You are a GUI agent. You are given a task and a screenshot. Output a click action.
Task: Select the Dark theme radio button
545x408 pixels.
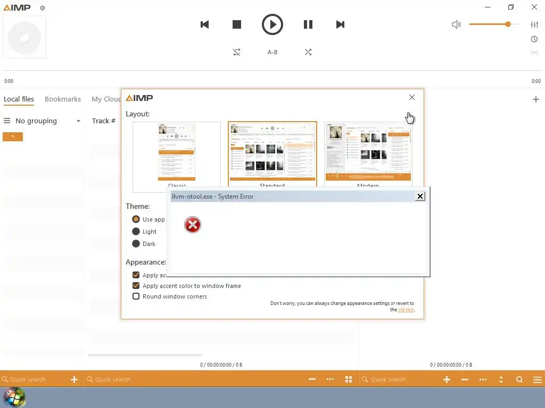pos(136,243)
